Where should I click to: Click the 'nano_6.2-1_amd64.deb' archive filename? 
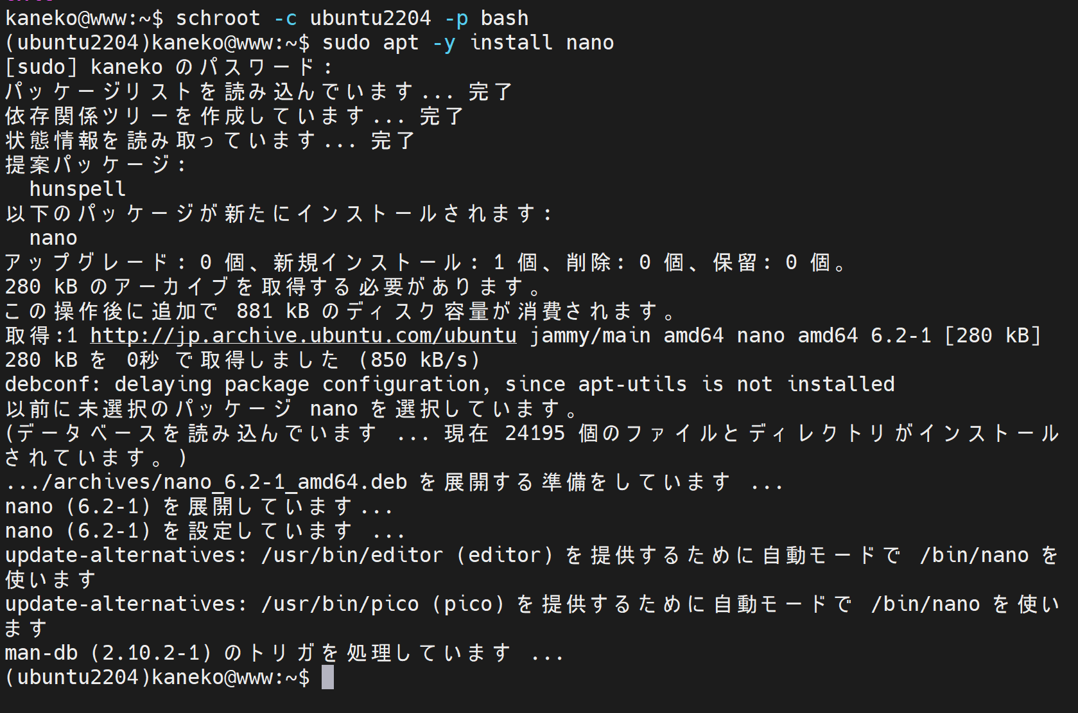[285, 482]
